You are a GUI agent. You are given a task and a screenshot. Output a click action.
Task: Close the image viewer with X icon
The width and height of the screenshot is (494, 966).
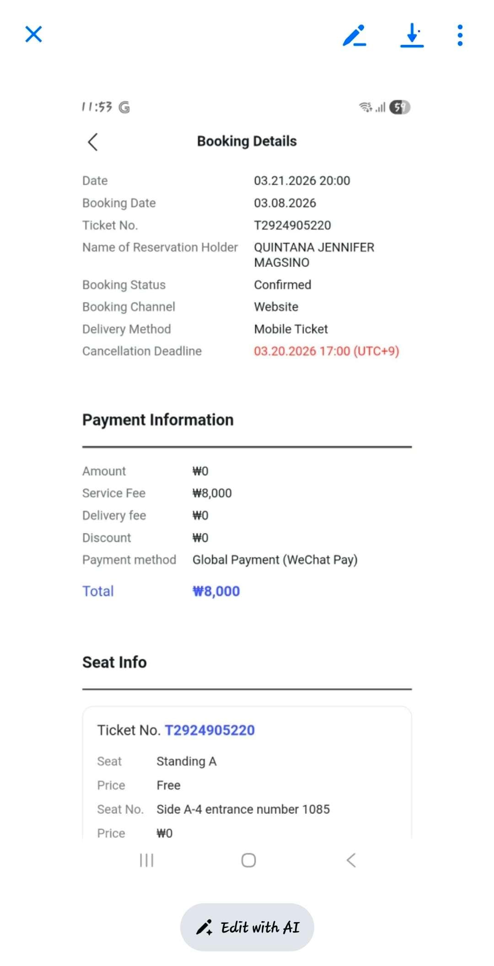click(33, 34)
